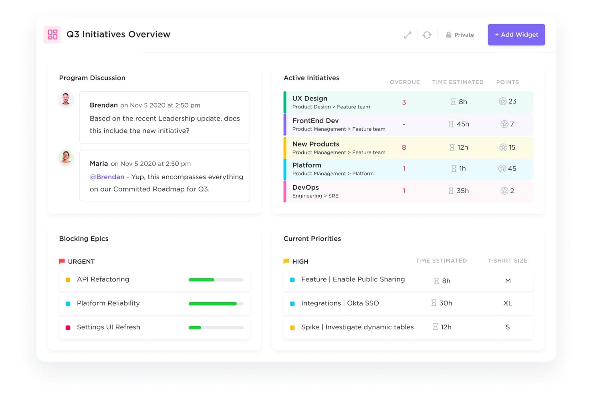Open the DevOps initiative
Viewport: 593px width, 395px height.
[408, 191]
